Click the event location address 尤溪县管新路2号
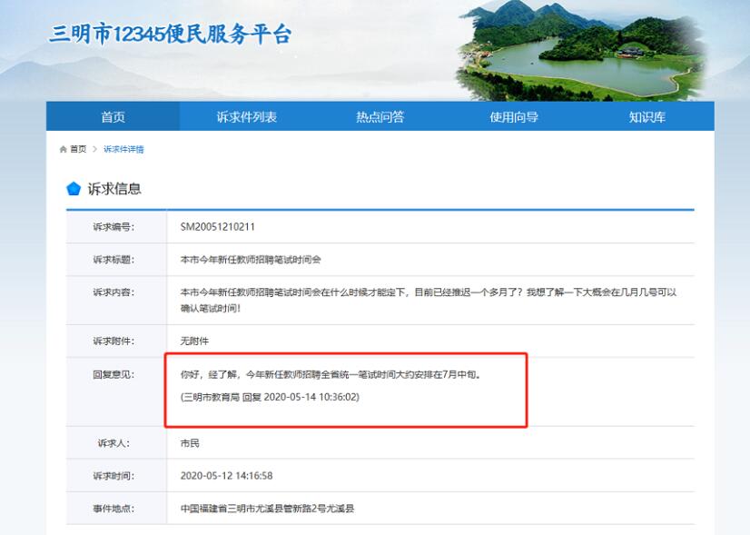The image size is (750, 535). click(267, 509)
